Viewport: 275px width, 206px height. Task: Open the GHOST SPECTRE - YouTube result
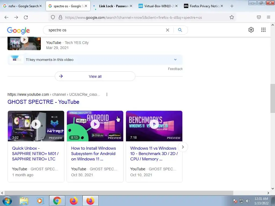pos(43,102)
